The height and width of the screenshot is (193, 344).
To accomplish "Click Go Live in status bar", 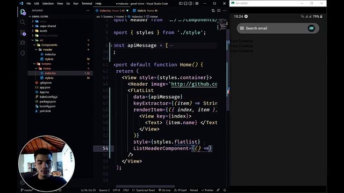I will pos(164,190).
